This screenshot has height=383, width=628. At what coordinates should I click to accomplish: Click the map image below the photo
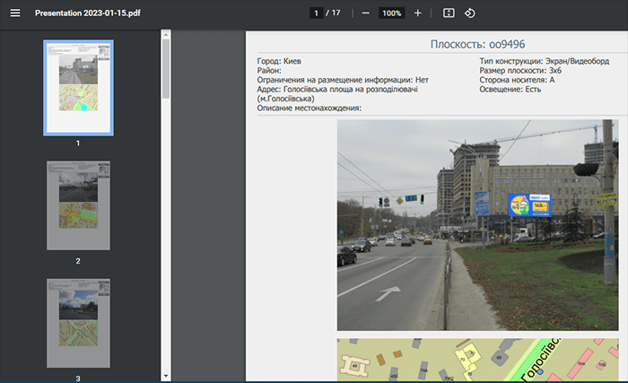tap(477, 360)
